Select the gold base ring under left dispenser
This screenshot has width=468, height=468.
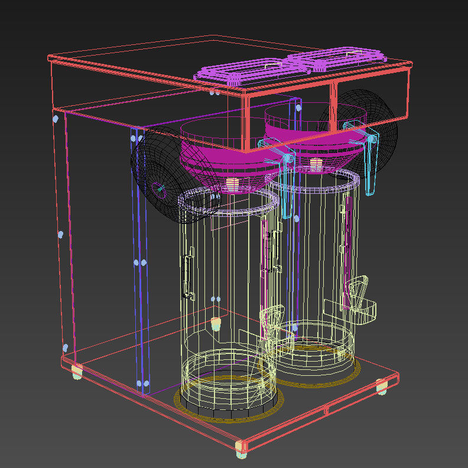pos(229,399)
